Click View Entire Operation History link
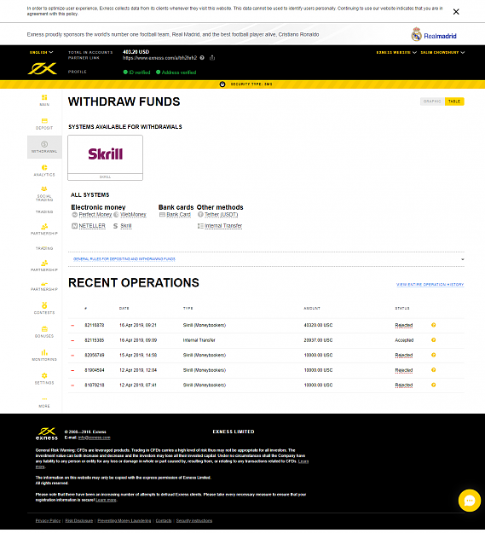 click(x=430, y=285)
